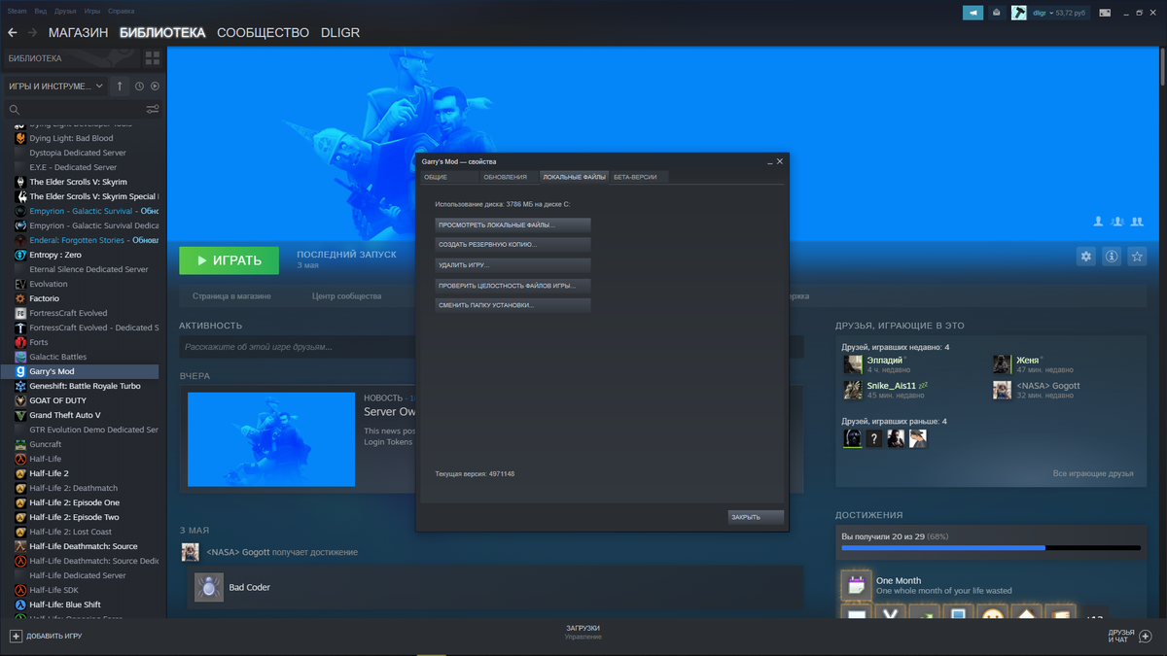
Task: Open One Month achievement calendar icon
Action: pos(857,585)
